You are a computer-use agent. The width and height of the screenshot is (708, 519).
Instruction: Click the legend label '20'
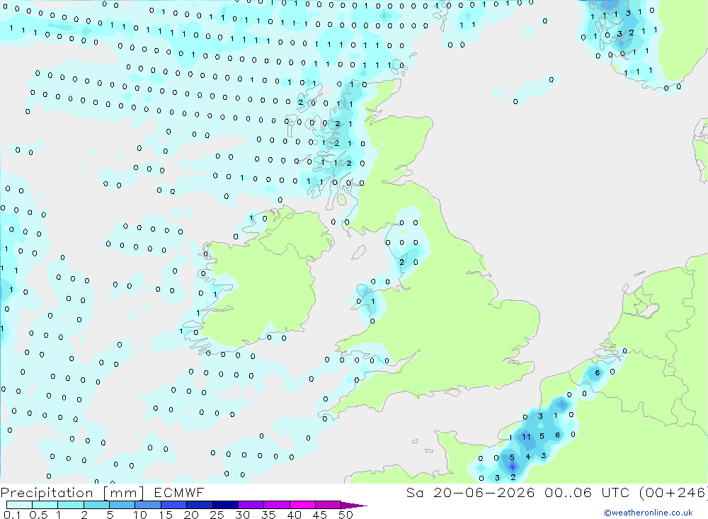click(x=191, y=515)
